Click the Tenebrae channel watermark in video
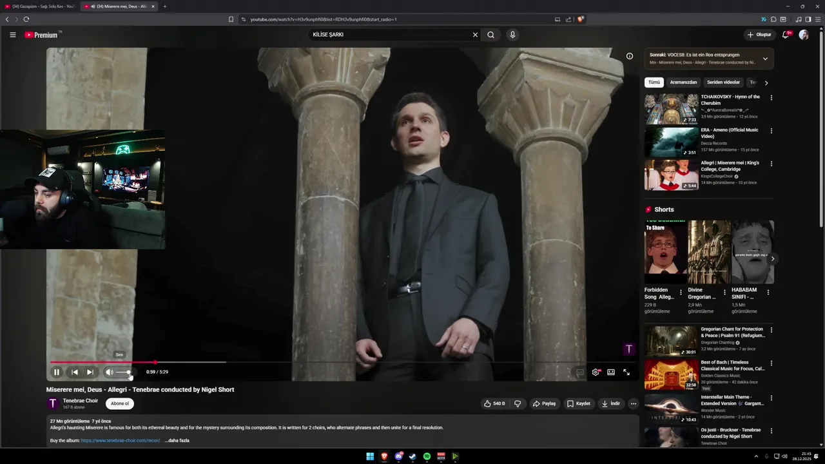The image size is (825, 464). point(629,349)
